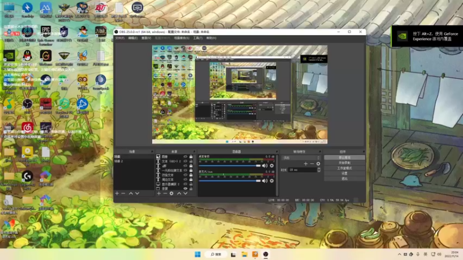This screenshot has width=463, height=260.
Task: Click the 退出 exit button in Controls
Action: point(344,179)
